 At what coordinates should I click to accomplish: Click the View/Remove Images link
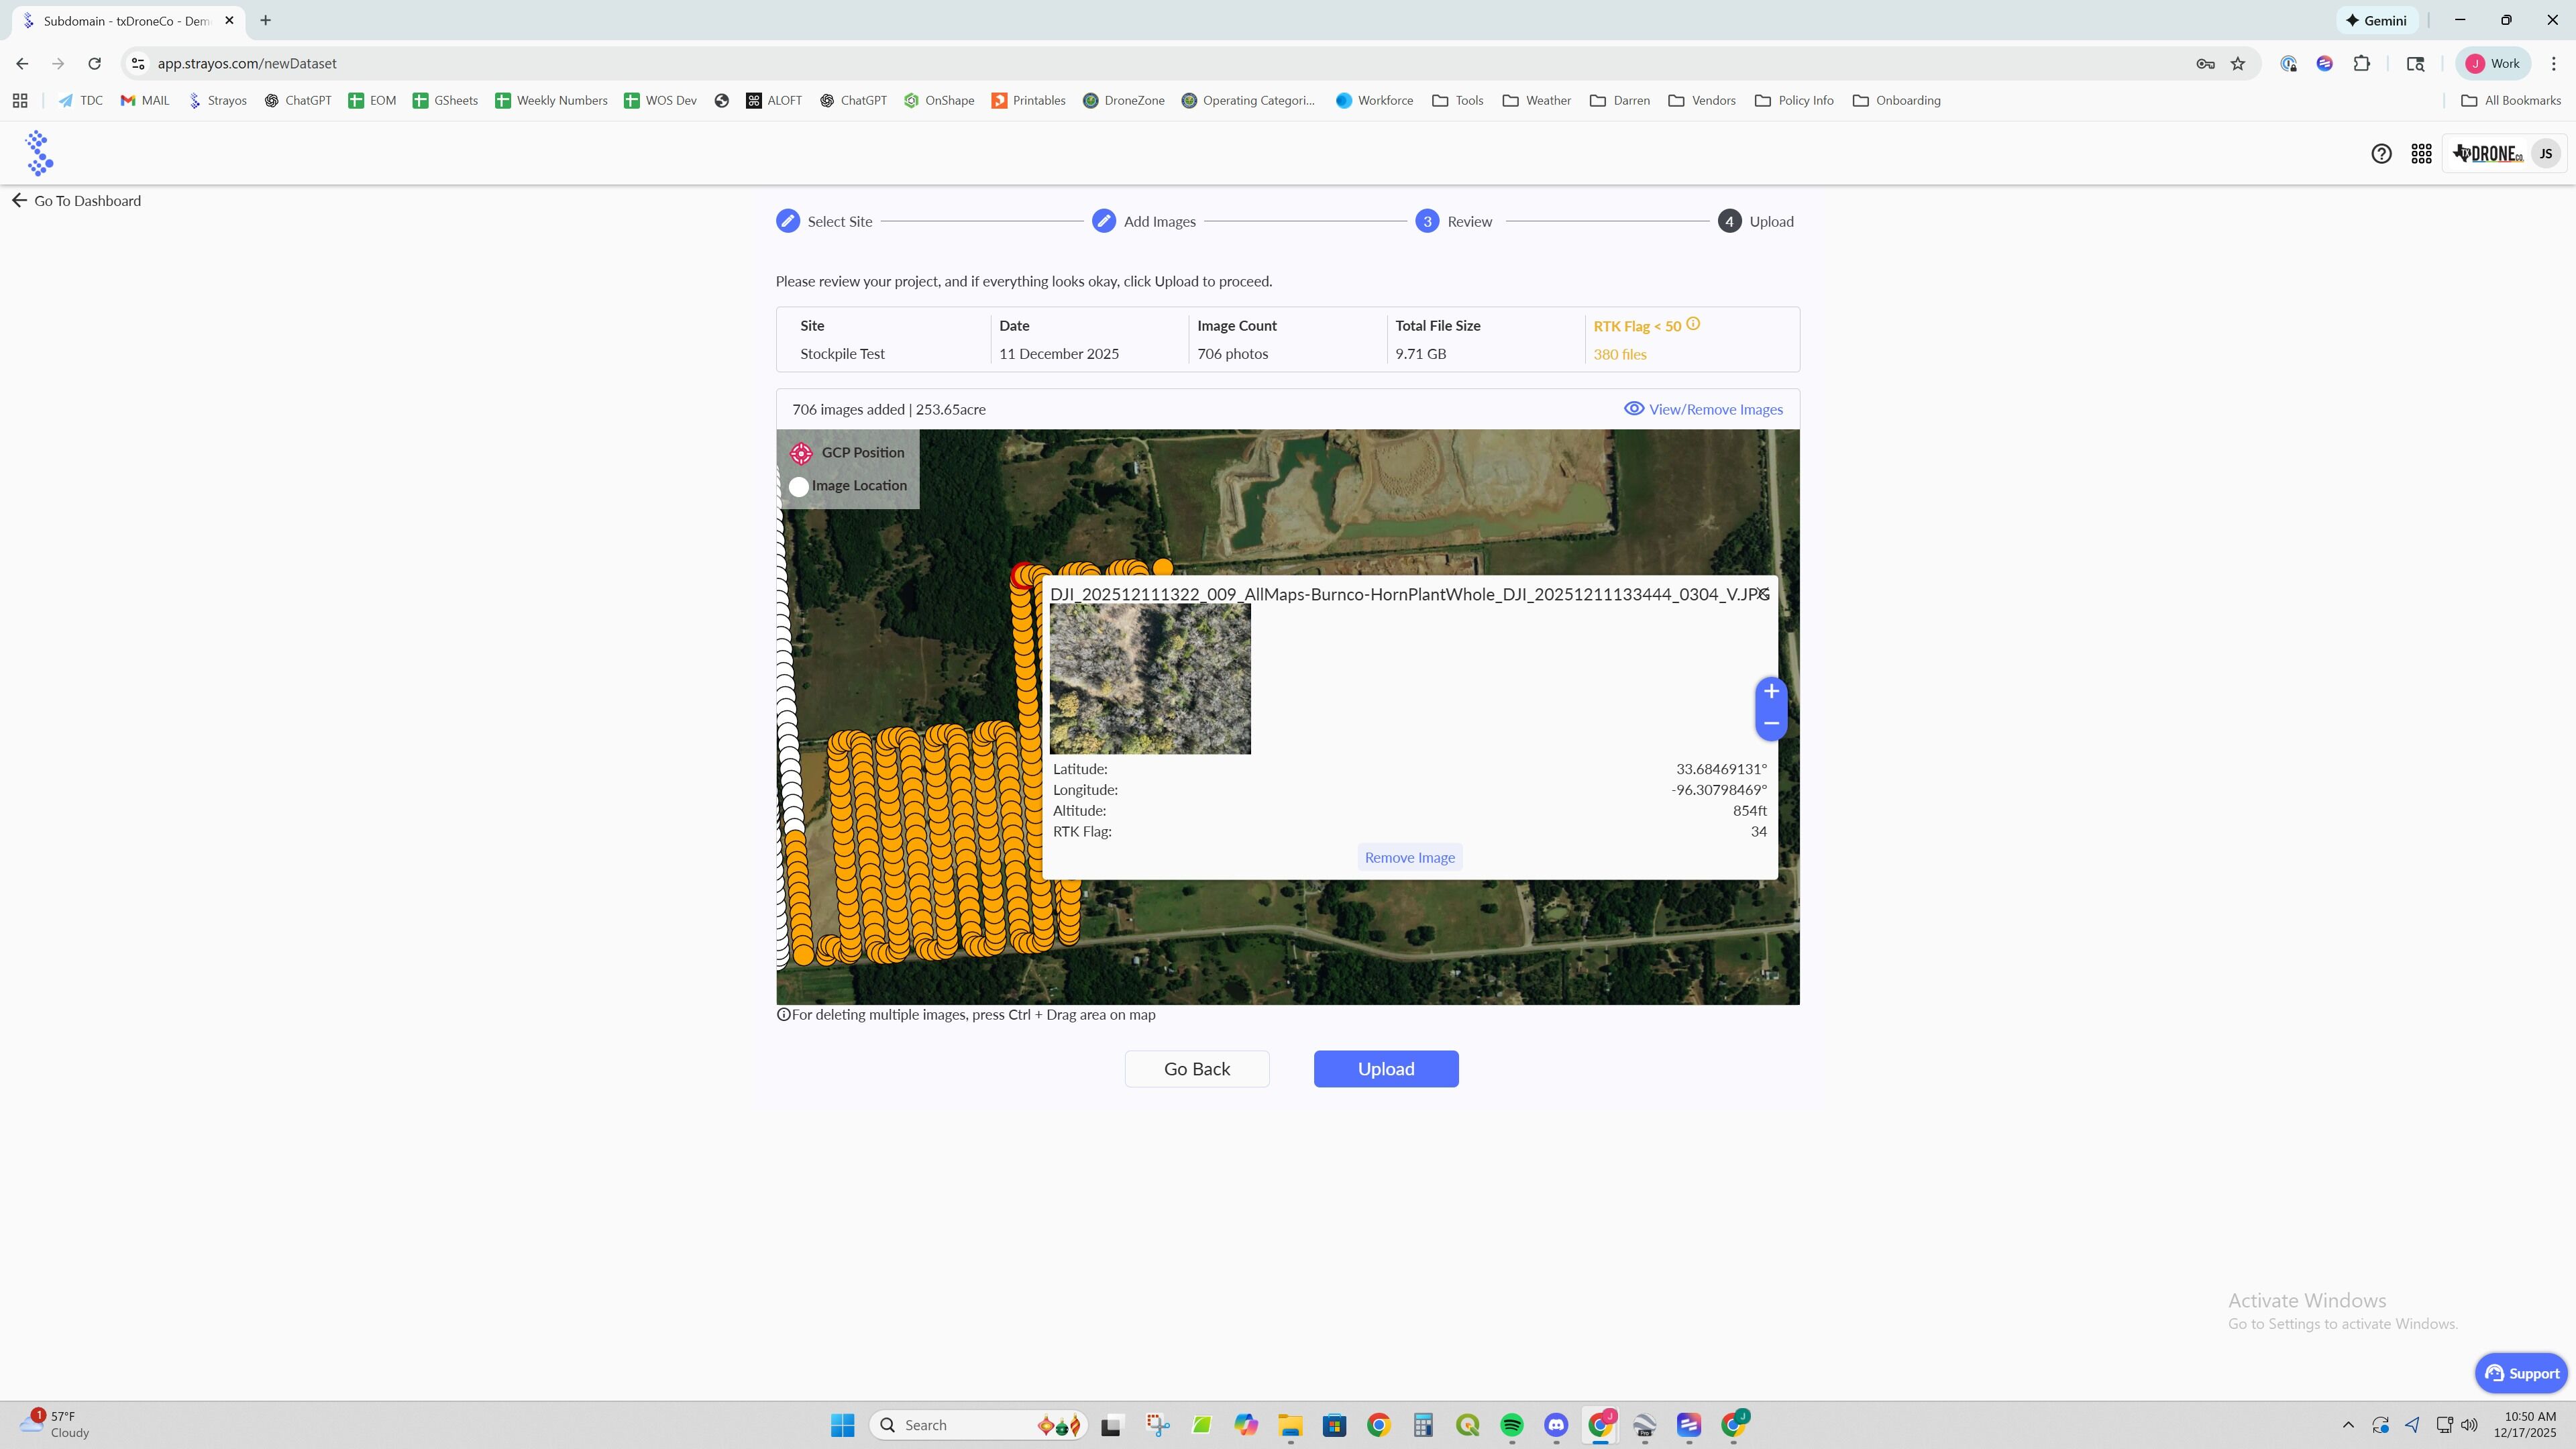(1703, 409)
